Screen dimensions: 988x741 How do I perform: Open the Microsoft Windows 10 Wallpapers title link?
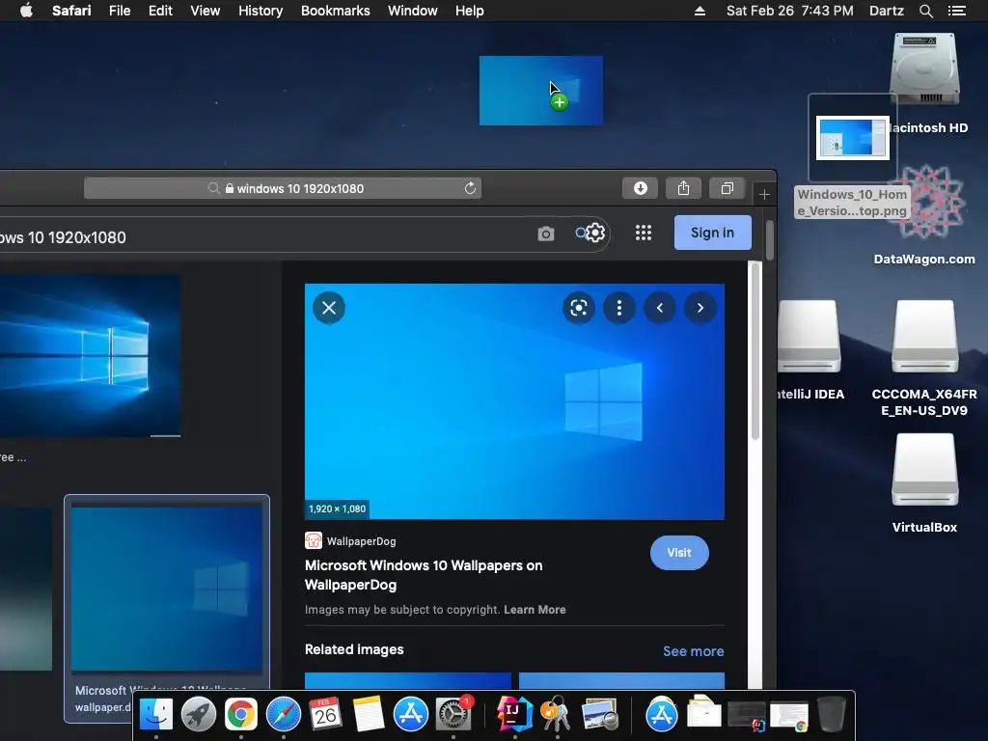point(424,575)
